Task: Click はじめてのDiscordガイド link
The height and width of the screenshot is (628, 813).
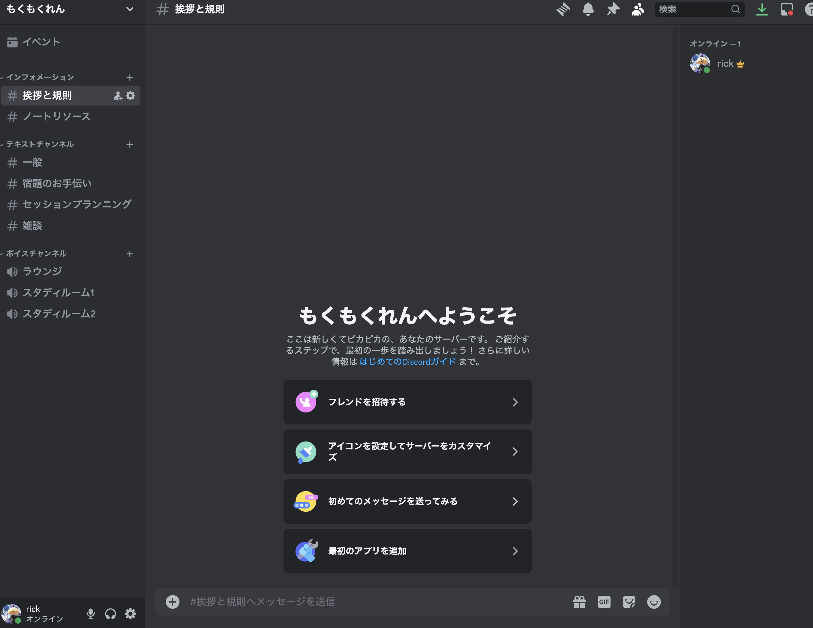Action: click(x=408, y=361)
